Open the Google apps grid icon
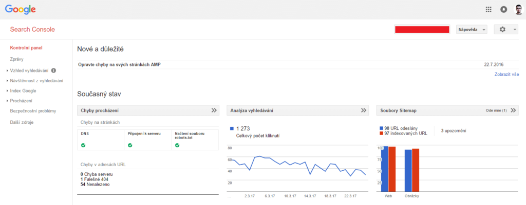 point(489,9)
